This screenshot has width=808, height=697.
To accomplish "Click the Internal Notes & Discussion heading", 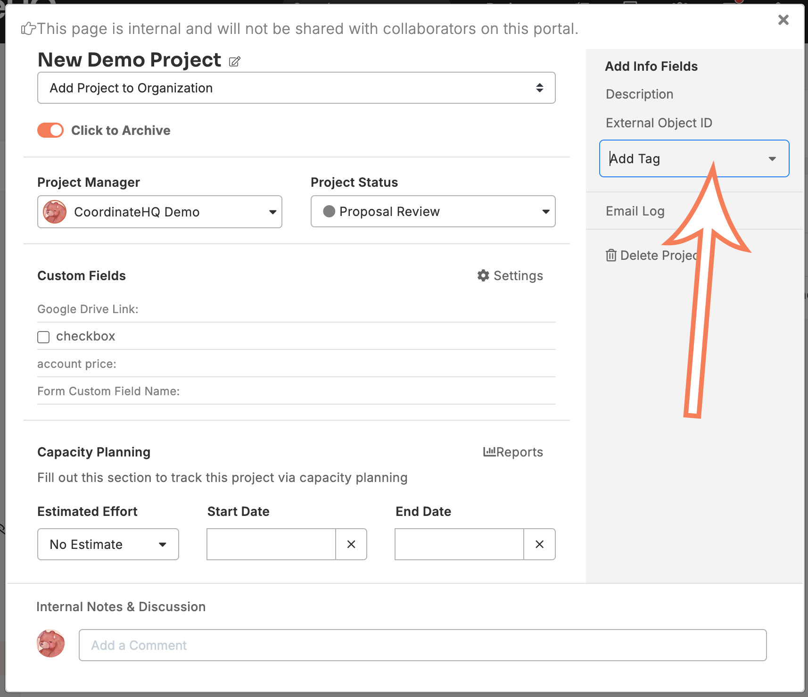I will click(x=121, y=606).
